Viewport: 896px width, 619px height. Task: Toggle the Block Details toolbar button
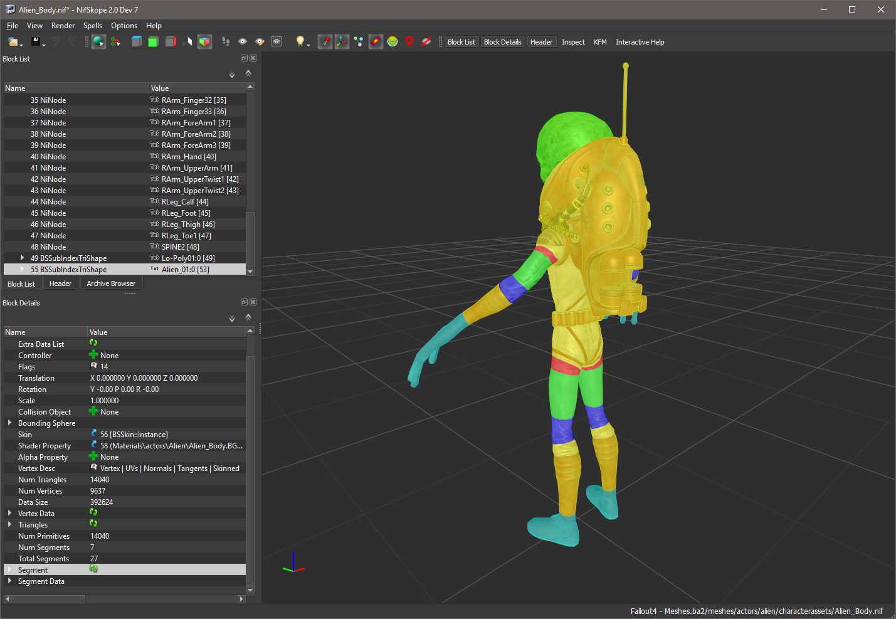(503, 42)
